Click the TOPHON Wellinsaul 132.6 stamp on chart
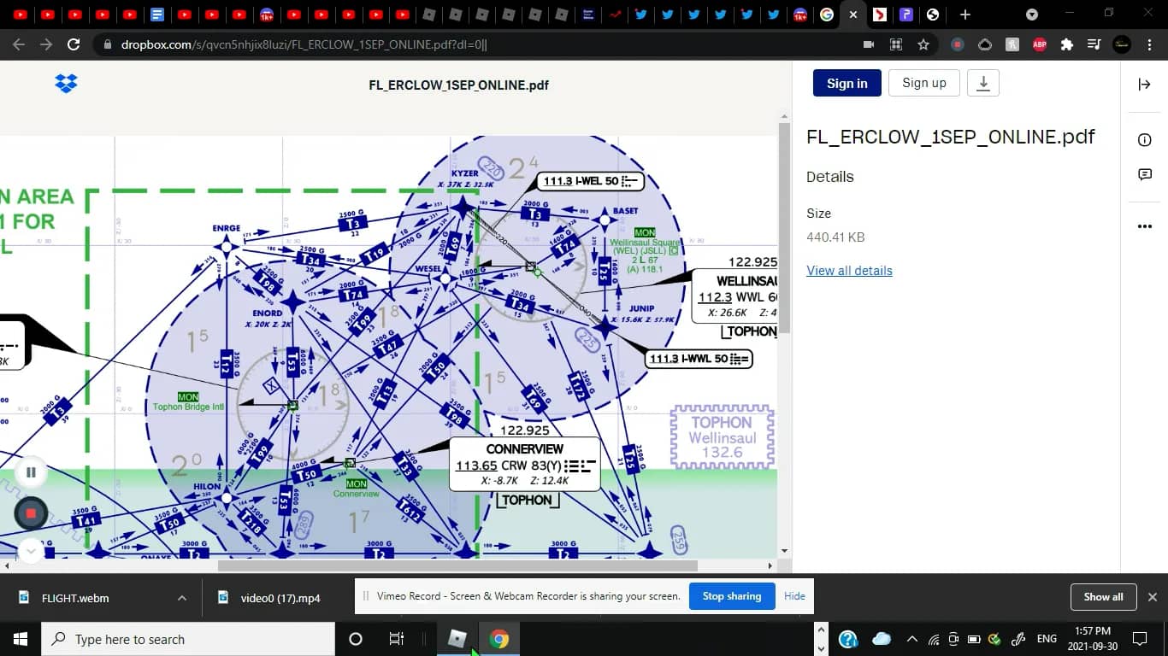Viewport: 1168px width, 656px height. pos(722,436)
